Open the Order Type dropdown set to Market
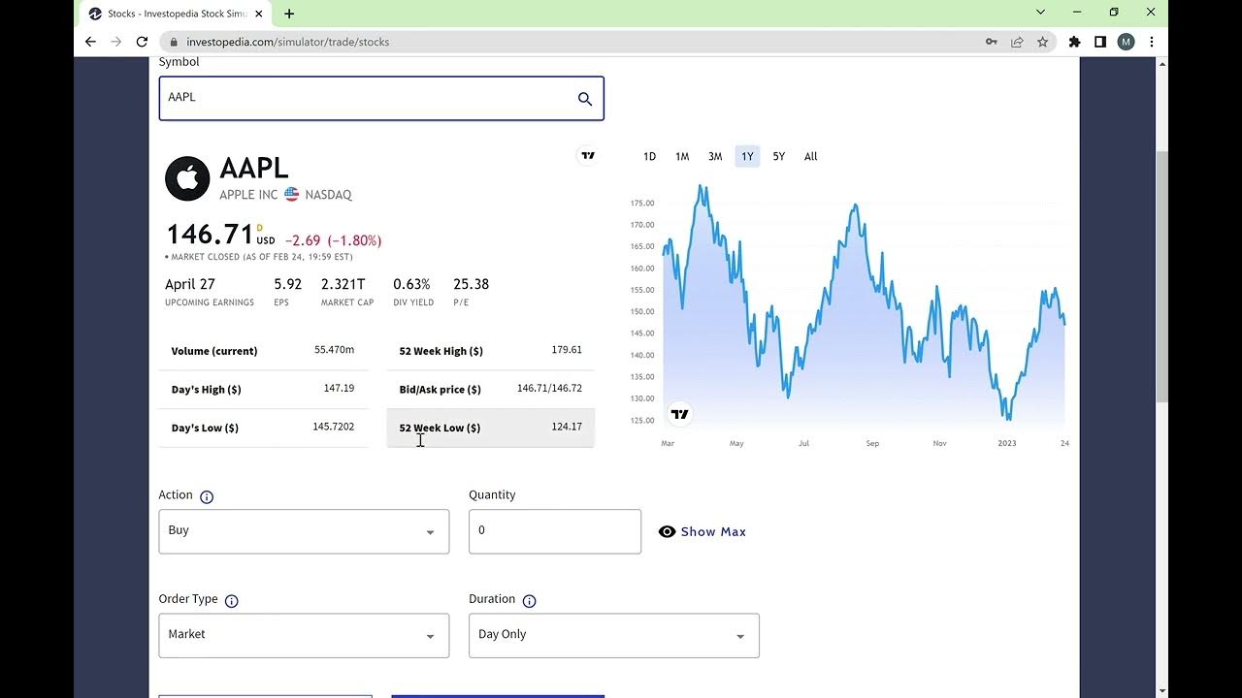Screen dimensions: 1242x698 pos(304,635)
